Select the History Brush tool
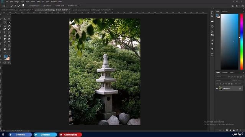This screenshot has height=137, width=245. coord(9,32)
